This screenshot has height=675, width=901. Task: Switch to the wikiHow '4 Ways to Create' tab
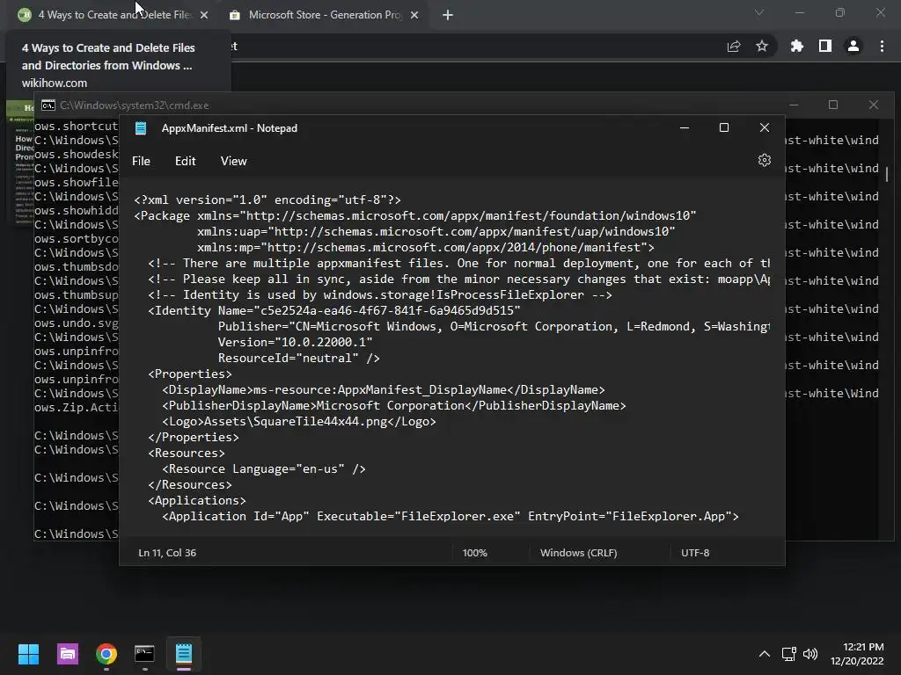[x=115, y=15]
